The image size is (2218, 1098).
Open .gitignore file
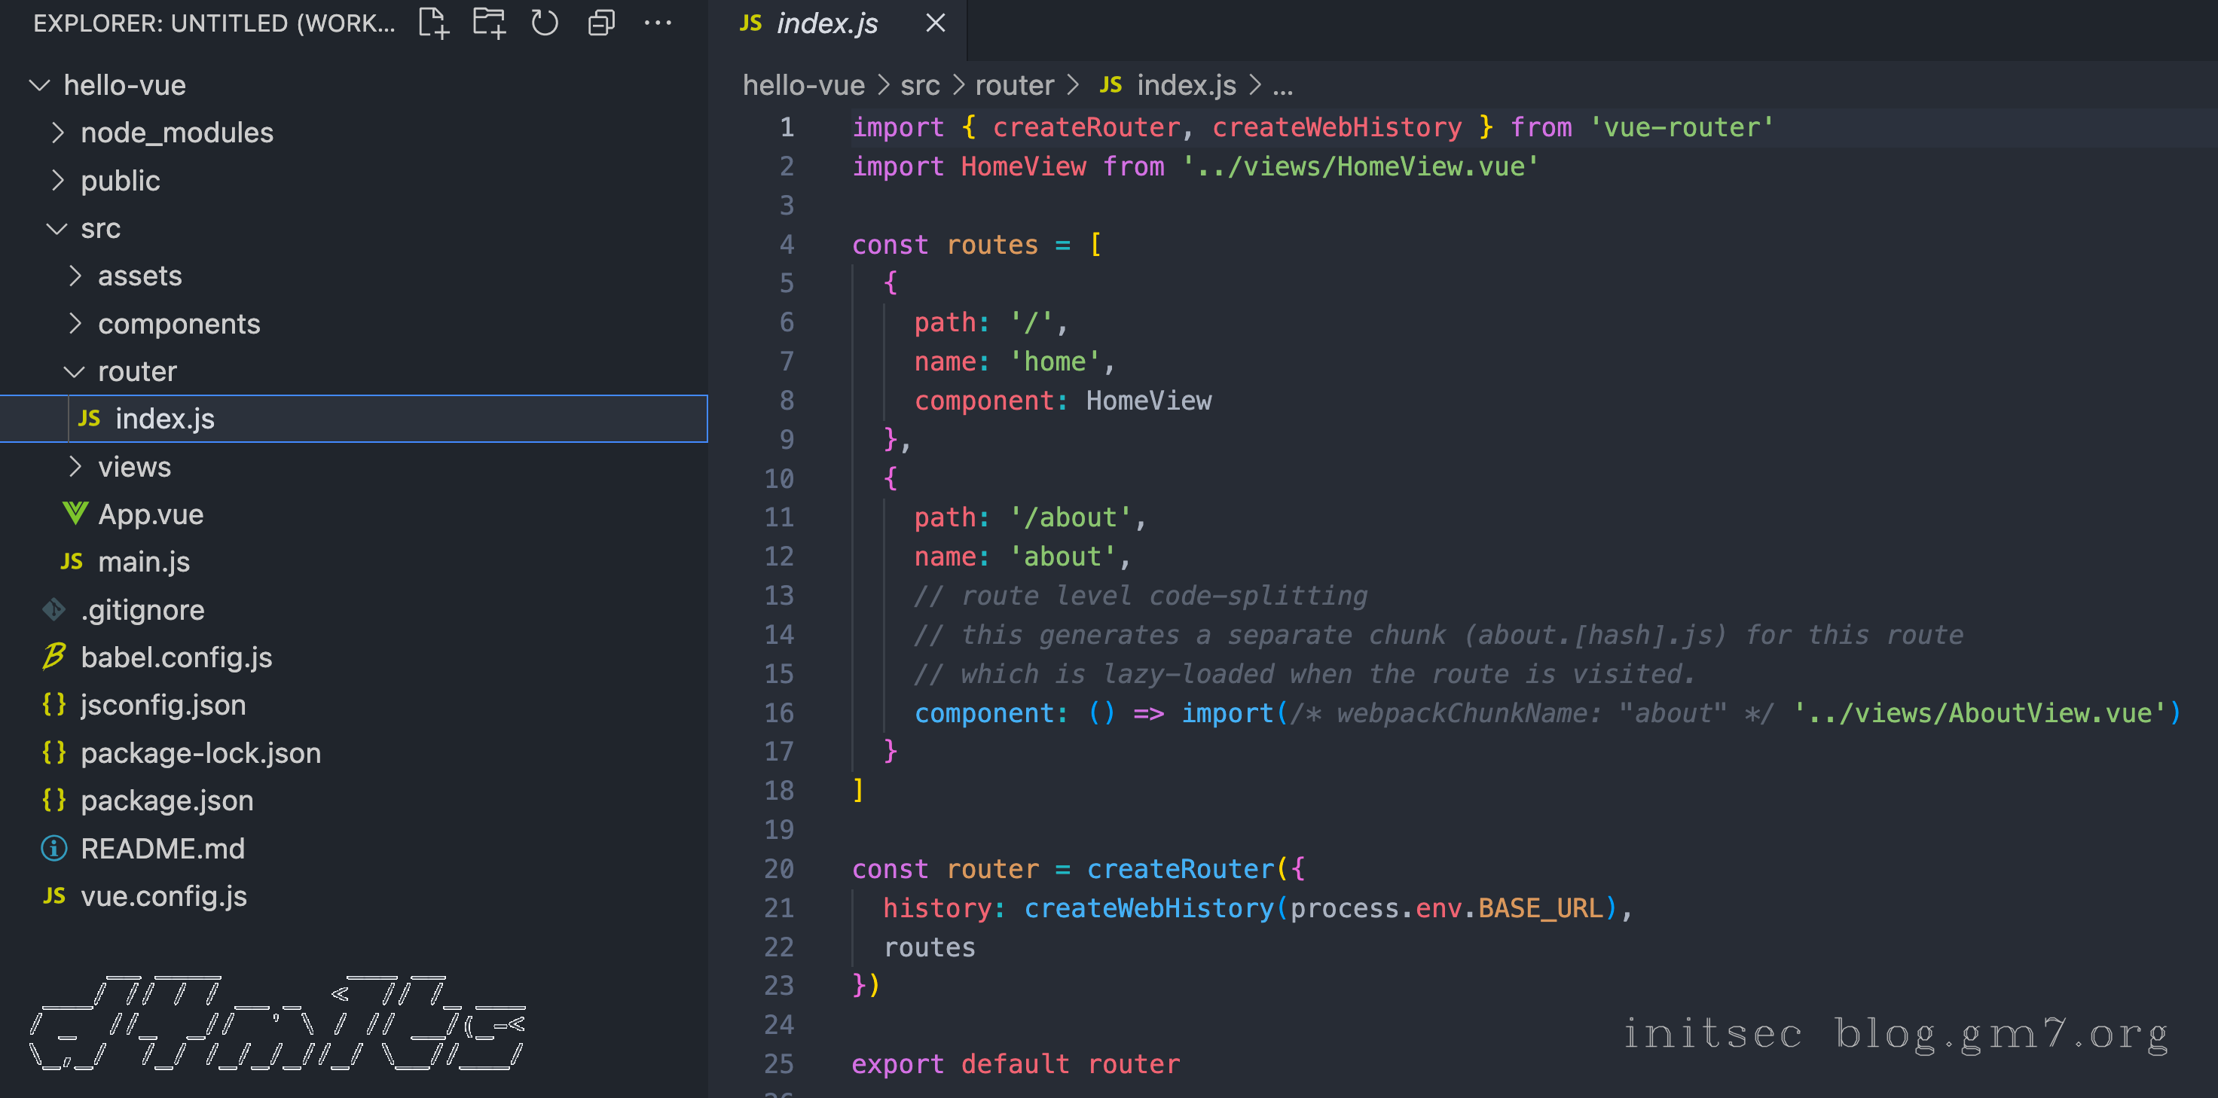(x=142, y=610)
